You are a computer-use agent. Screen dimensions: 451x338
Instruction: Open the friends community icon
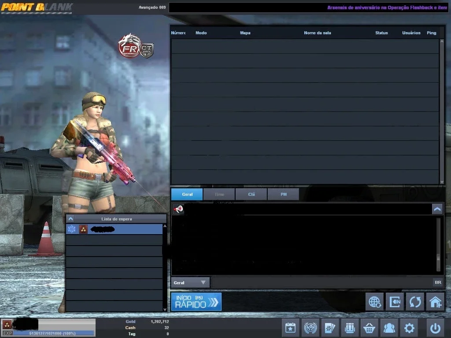(x=389, y=328)
